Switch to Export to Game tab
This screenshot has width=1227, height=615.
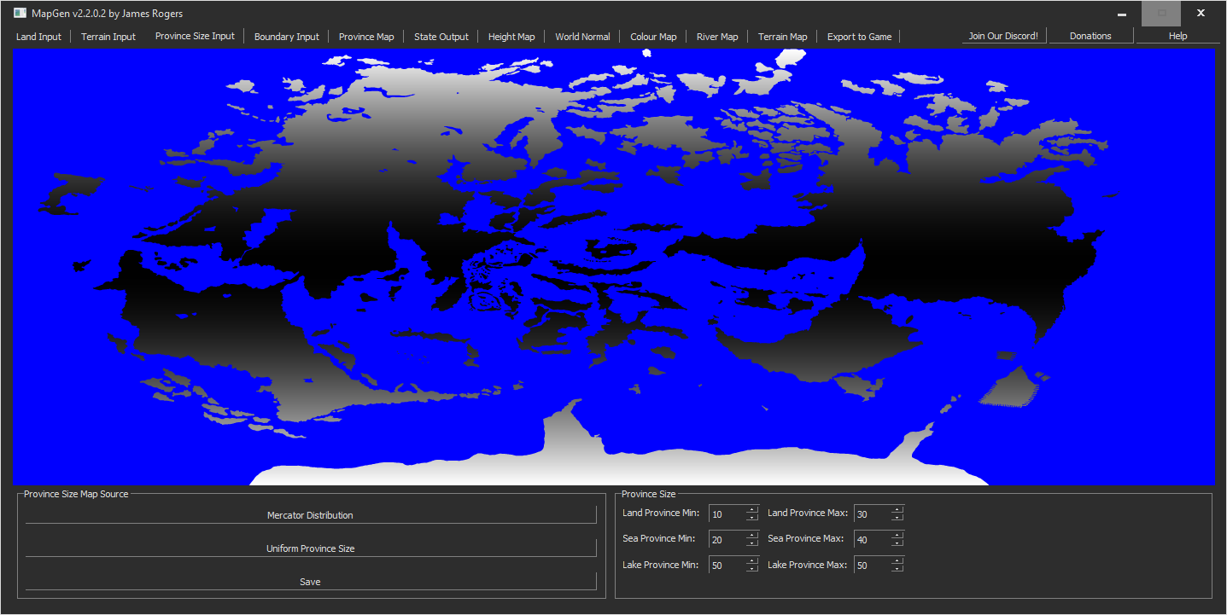coord(859,37)
